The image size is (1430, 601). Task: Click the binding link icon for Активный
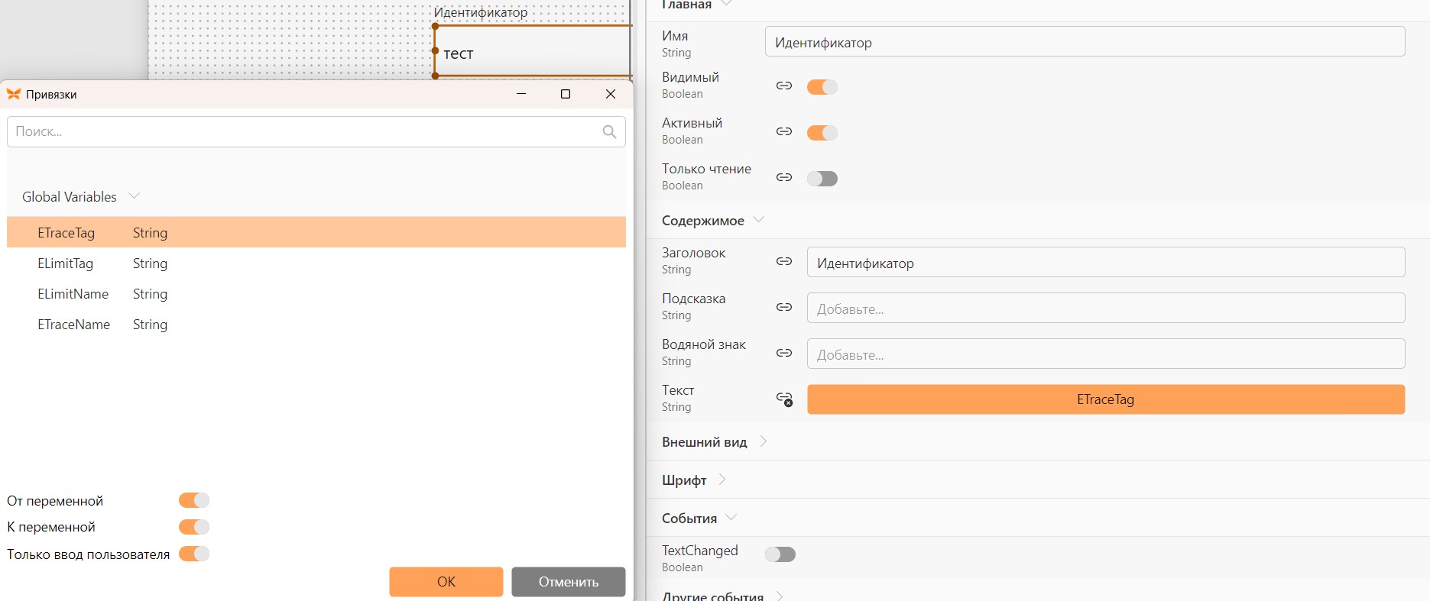[783, 131]
